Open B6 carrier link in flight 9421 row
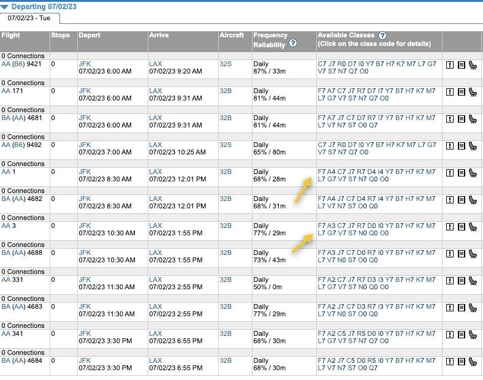483x380 pixels. click(x=18, y=64)
